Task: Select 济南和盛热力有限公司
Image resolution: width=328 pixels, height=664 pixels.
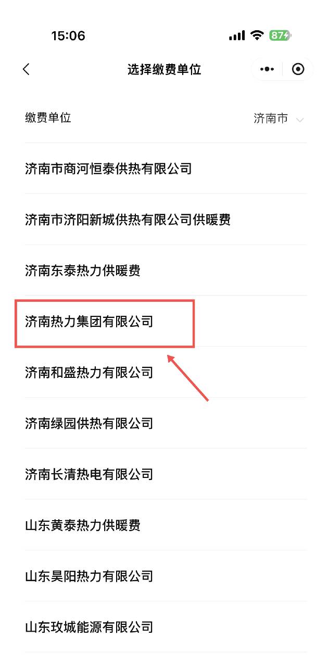Action: [x=166, y=372]
